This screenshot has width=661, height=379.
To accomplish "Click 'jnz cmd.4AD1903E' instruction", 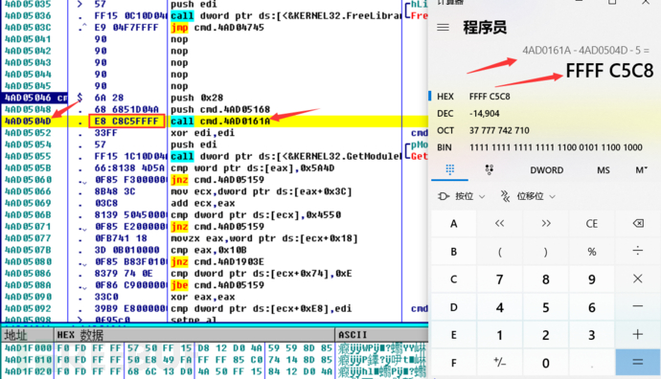I will click(217, 262).
